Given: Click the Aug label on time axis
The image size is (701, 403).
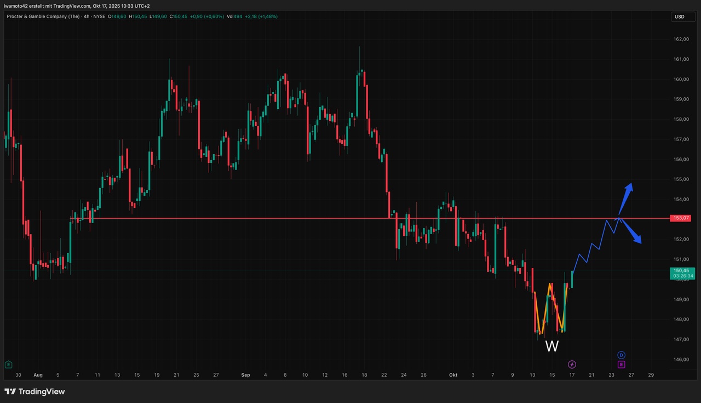Looking at the screenshot, I should click(x=38, y=375).
